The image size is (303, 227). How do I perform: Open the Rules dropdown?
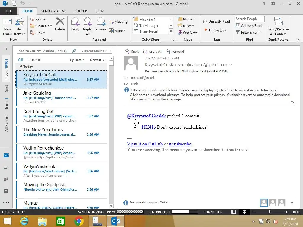tap(186, 26)
